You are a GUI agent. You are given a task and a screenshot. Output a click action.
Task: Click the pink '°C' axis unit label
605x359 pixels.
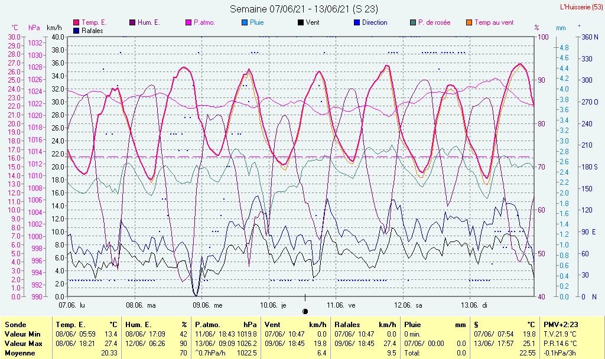[x=15, y=28]
